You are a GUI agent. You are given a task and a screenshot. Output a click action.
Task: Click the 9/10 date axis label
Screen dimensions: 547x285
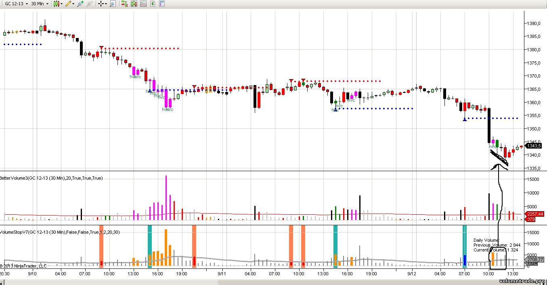click(32, 273)
